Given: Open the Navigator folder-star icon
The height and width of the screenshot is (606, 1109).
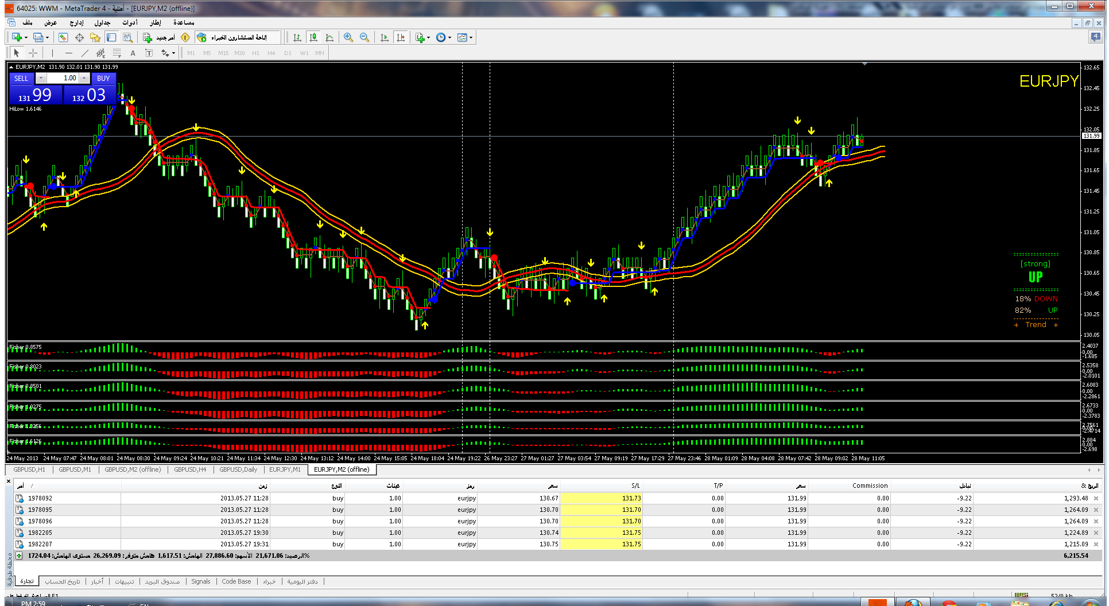Looking at the screenshot, I should pyautogui.click(x=95, y=37).
